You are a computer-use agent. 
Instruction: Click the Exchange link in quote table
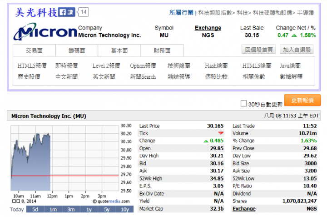point(244,209)
